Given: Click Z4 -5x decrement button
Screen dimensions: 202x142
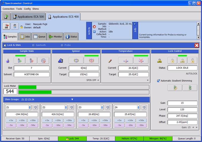Looking at the screenshot, I should (x=119, y=125).
